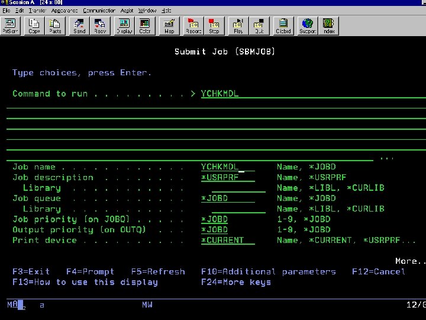Click F10=Additional parameters label

[269, 271]
